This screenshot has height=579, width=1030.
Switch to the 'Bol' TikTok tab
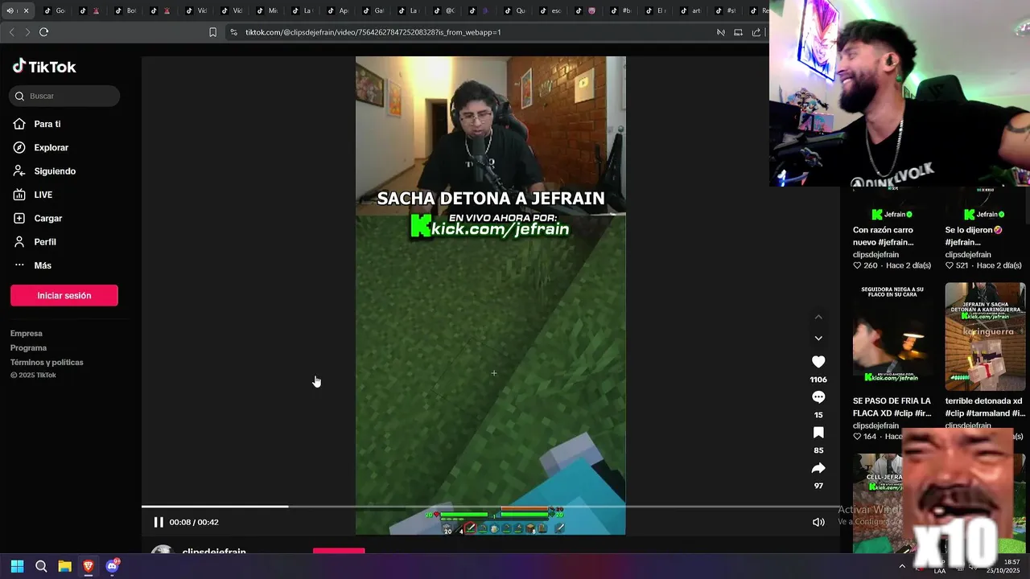(126, 10)
